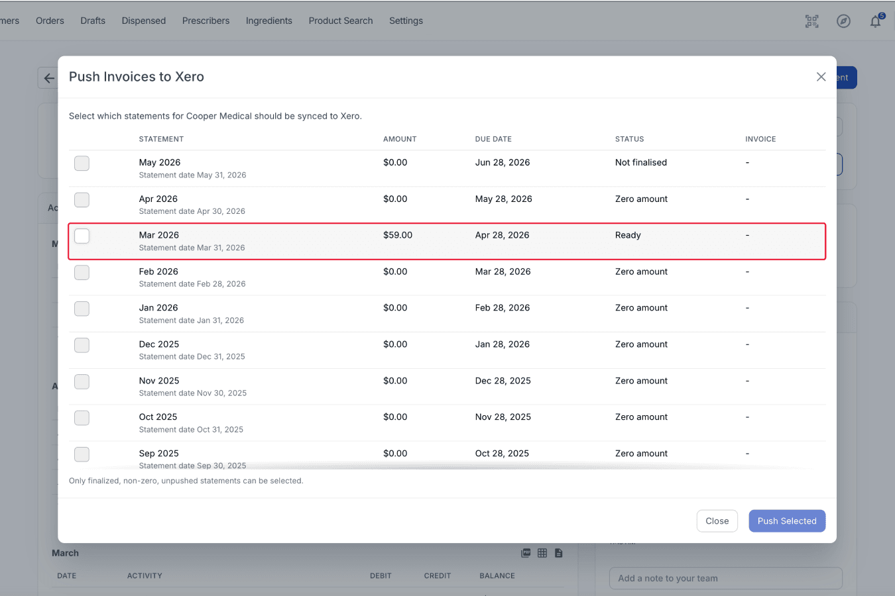Tick the Dec 2025 statement checkbox
The width and height of the screenshot is (895, 596).
coord(82,345)
